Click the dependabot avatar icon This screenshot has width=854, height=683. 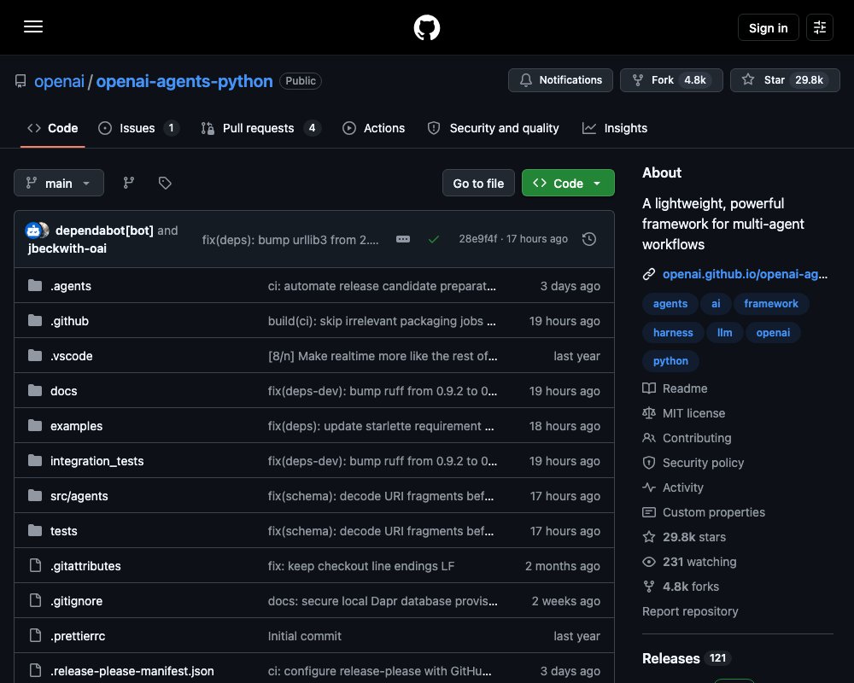(33, 231)
